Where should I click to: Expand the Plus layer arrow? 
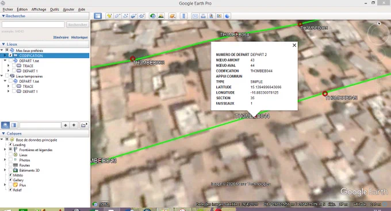click(x=5, y=185)
